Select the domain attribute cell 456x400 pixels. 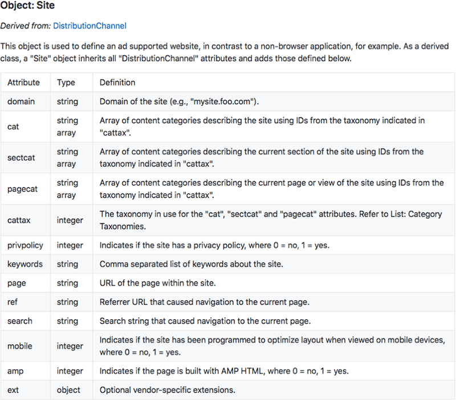pyautogui.click(x=21, y=101)
